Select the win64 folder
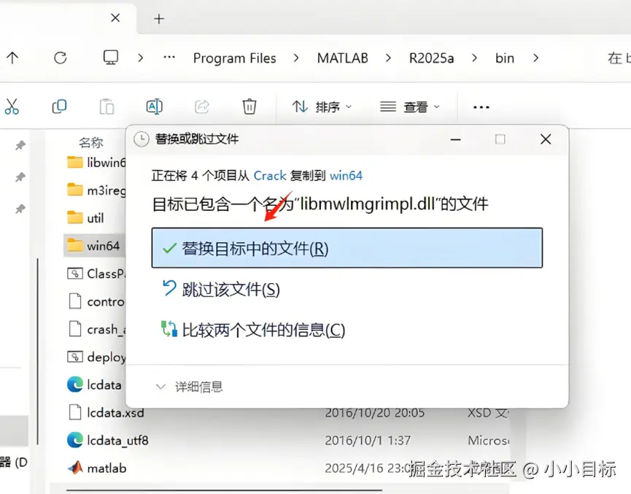Image resolution: width=631 pixels, height=494 pixels. tap(93, 246)
